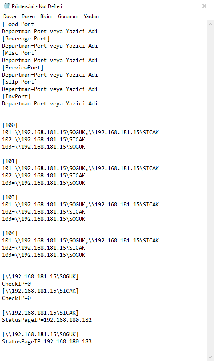Place cursor in the [Food Port] line
Viewport: 214px width, 361px height.
20,24
